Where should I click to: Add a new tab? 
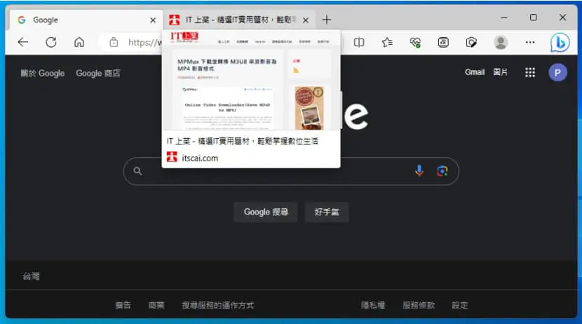click(327, 20)
